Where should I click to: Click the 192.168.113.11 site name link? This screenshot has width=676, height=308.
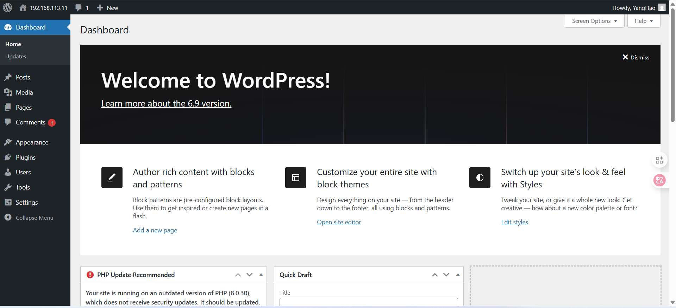(x=49, y=8)
